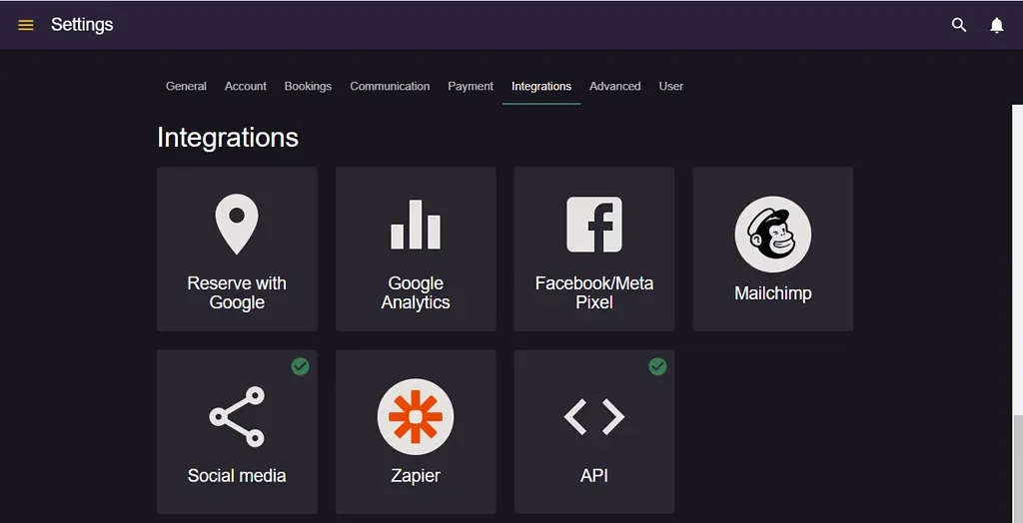Image resolution: width=1023 pixels, height=523 pixels.
Task: Switch to the General tab
Action: 186,86
